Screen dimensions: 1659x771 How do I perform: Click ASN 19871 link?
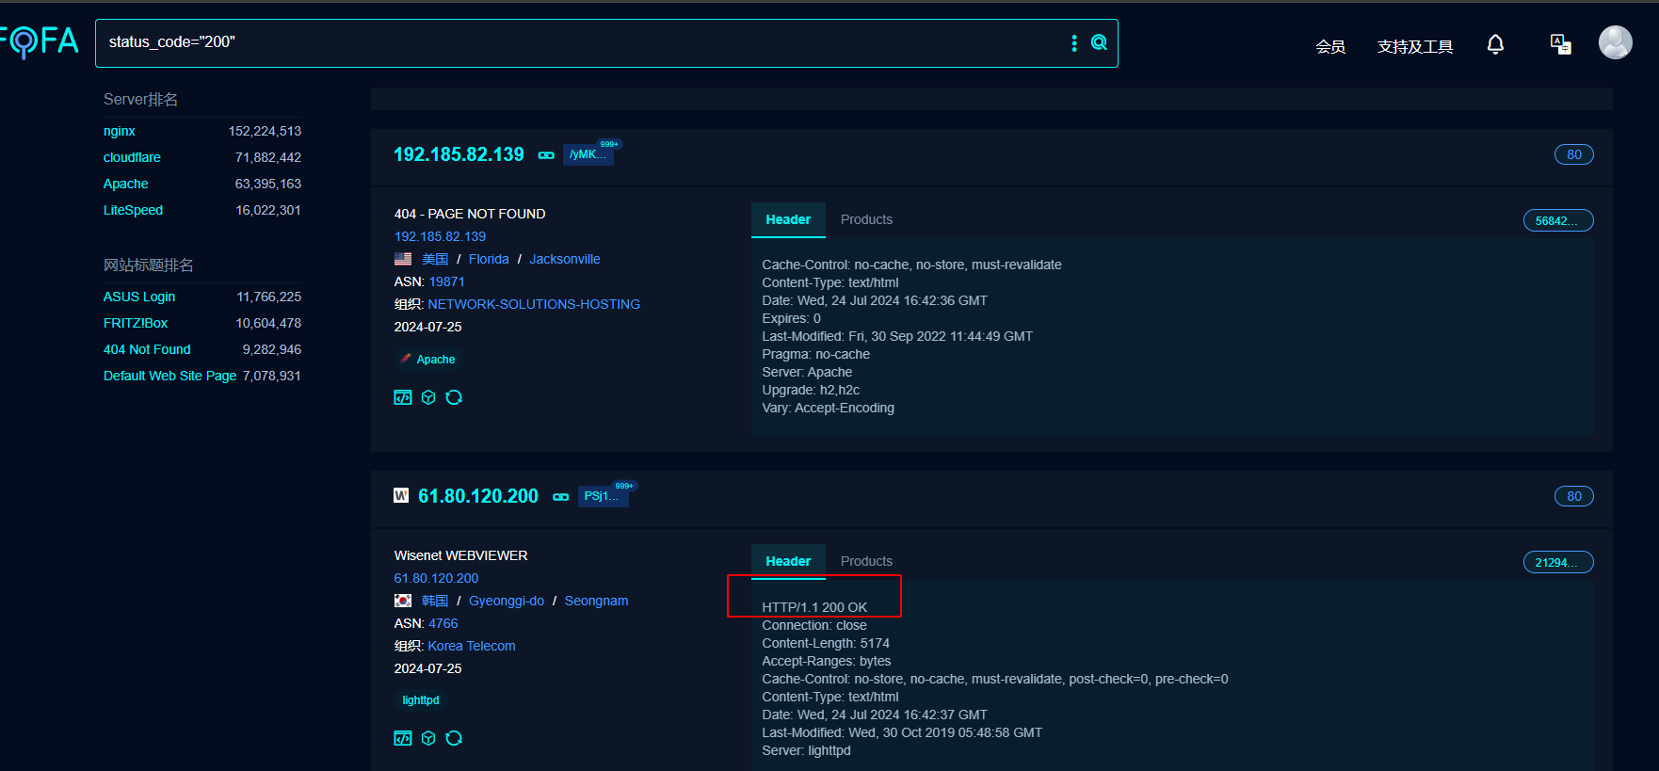(x=447, y=281)
